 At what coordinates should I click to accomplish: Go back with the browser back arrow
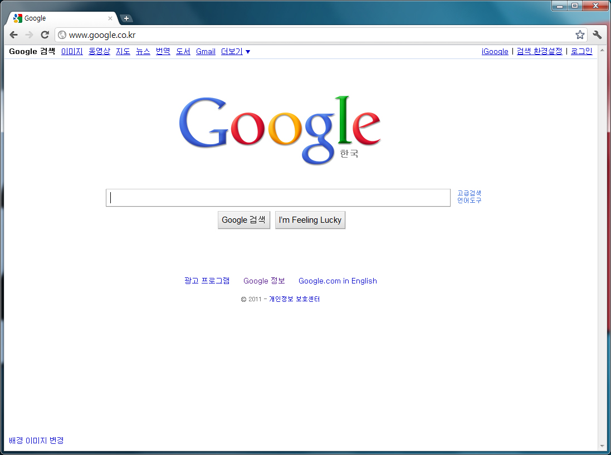pyautogui.click(x=13, y=35)
